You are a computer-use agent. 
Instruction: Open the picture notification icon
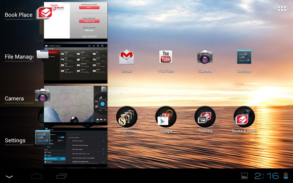pos(244,176)
